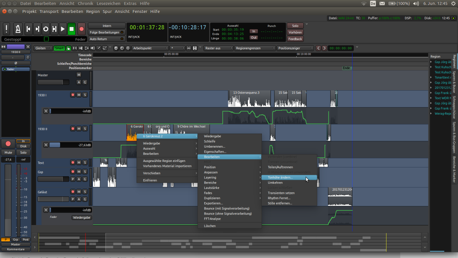The image size is (458, 258).
Task: Choose FFT-Analyse from region menu
Action: point(230,219)
